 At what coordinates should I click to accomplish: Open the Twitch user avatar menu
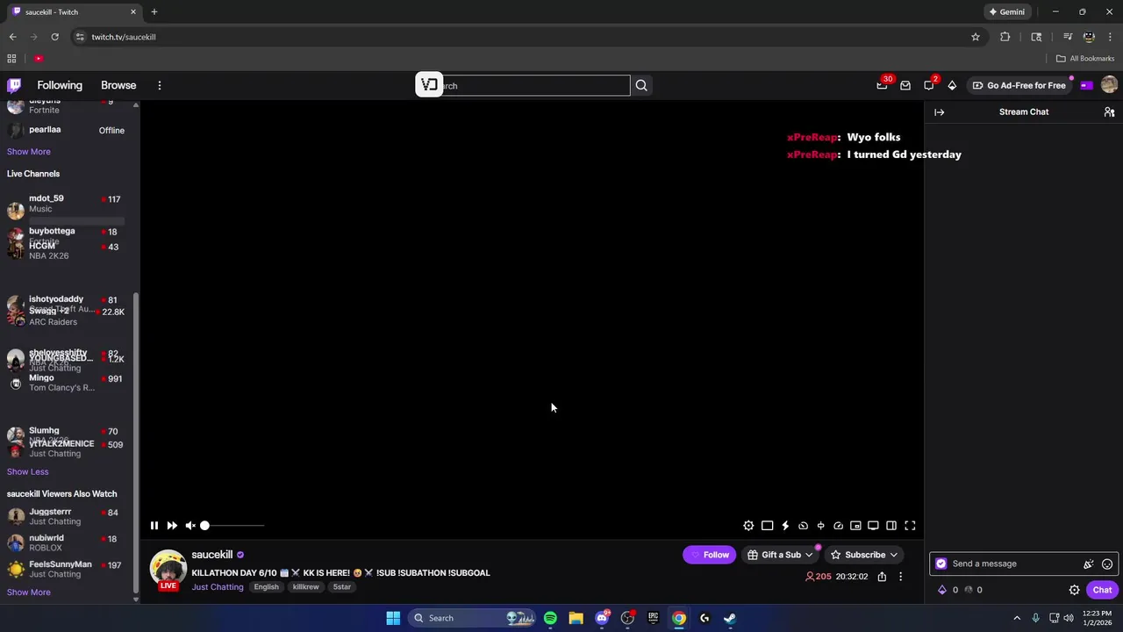tap(1109, 85)
